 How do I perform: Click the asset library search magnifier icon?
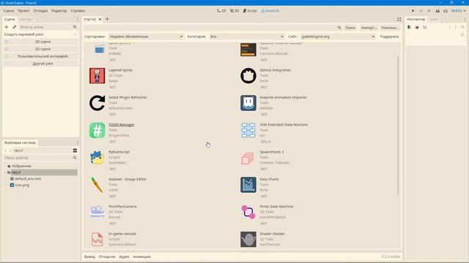[339, 28]
